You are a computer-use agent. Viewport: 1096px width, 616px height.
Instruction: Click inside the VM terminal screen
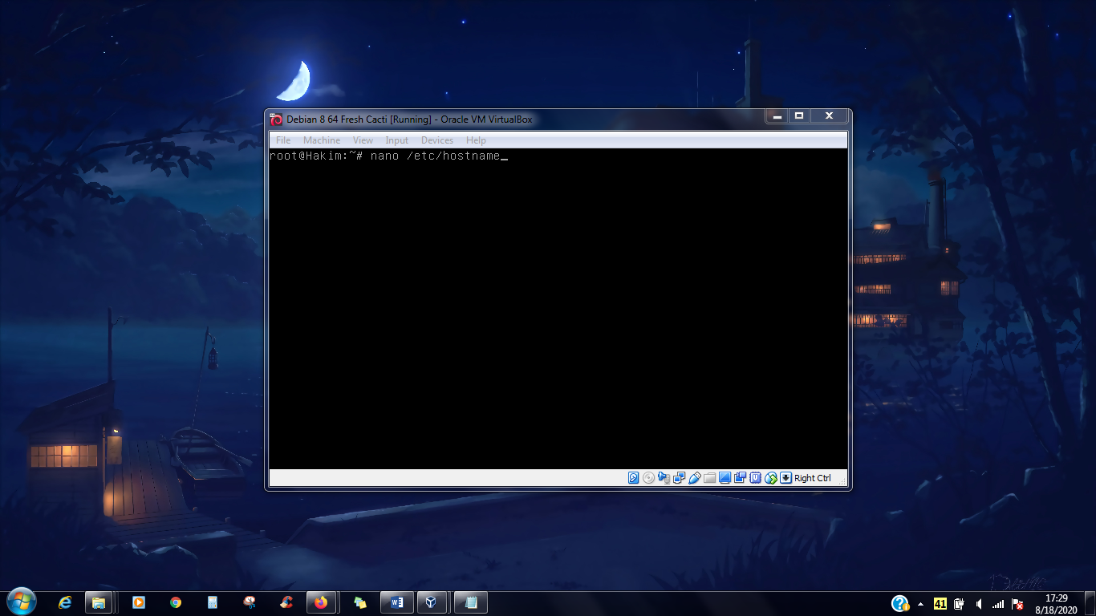click(558, 309)
